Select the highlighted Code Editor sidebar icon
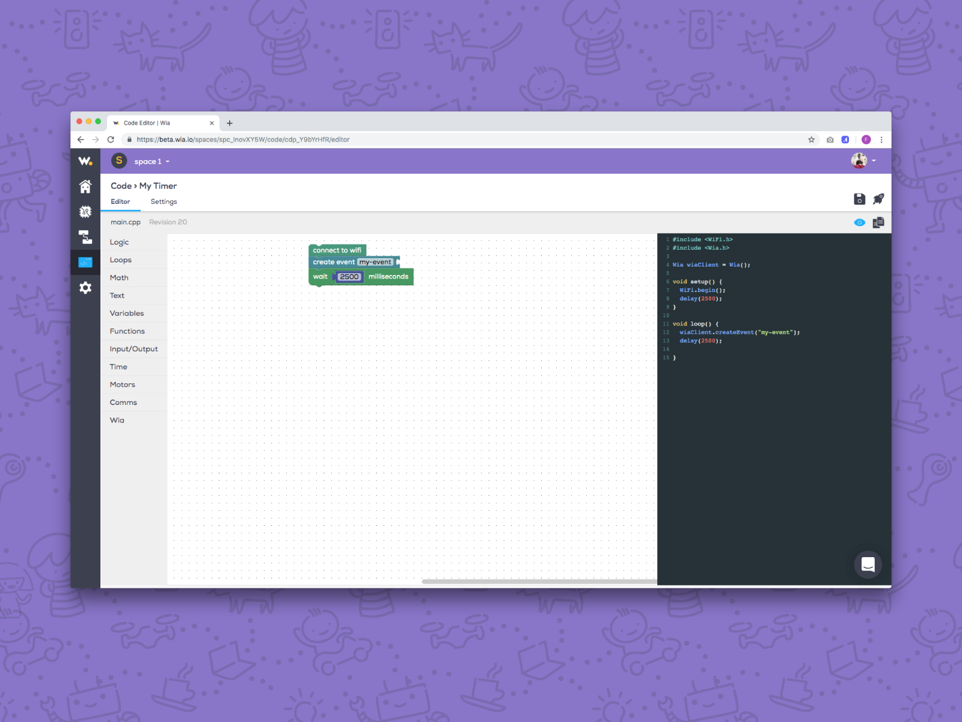The image size is (962, 722). coord(85,262)
